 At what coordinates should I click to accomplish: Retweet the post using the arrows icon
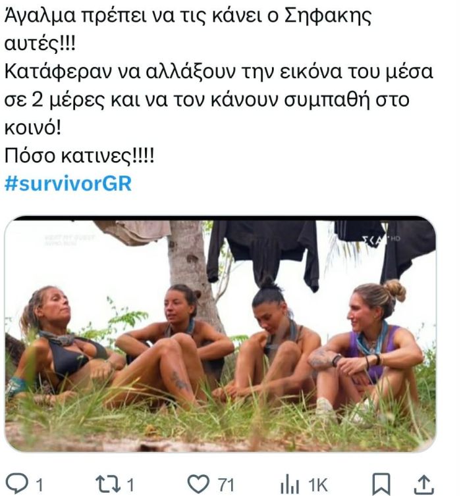point(109,484)
